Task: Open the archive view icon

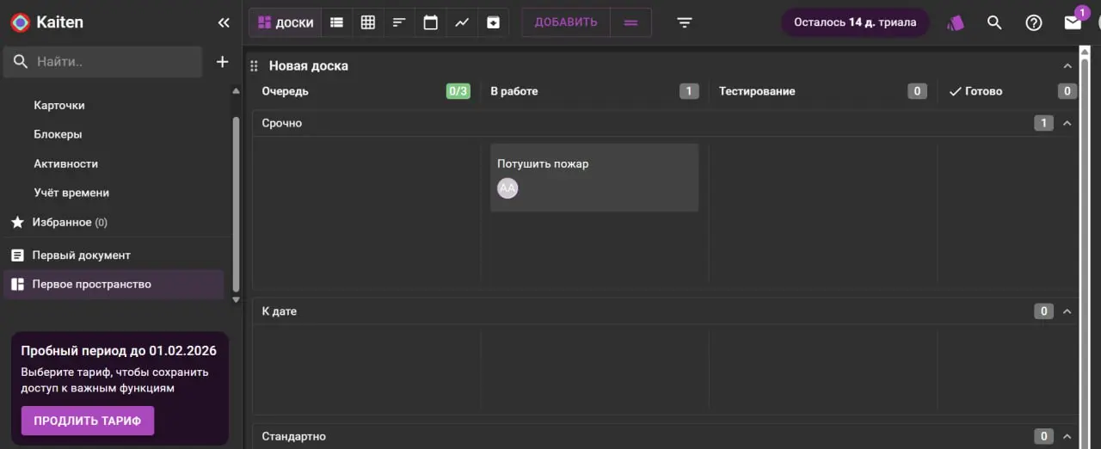Action: tap(493, 22)
